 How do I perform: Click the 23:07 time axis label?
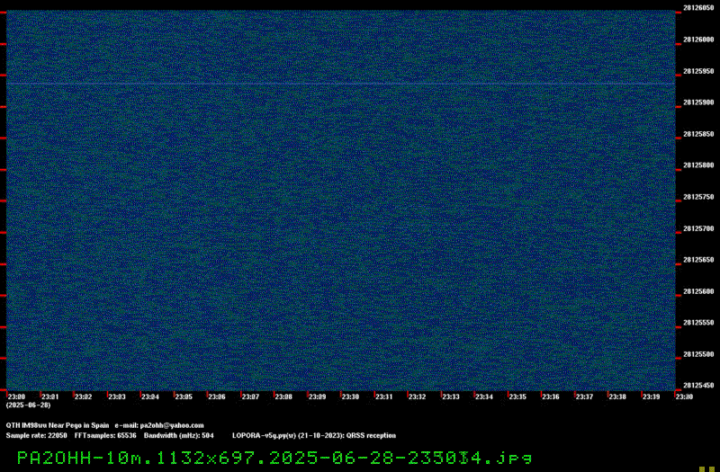click(x=250, y=396)
